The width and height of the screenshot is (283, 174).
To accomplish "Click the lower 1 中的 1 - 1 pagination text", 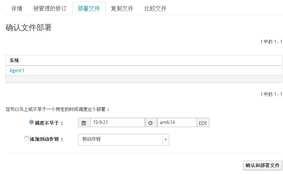I will click(x=271, y=94).
